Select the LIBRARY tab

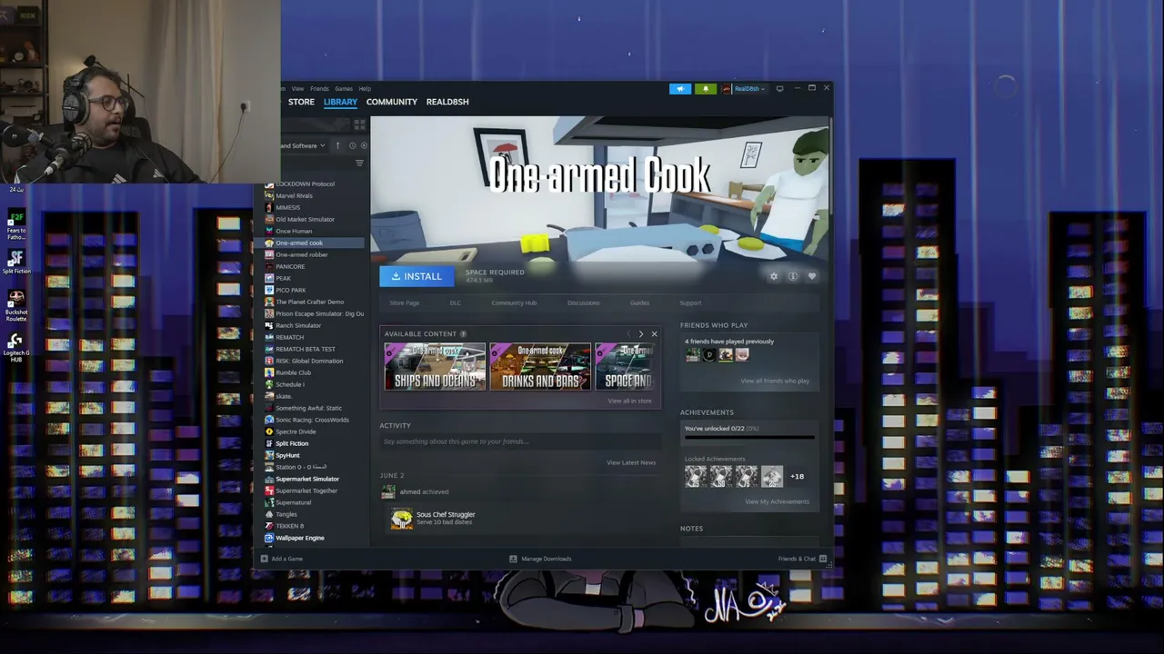[340, 102]
